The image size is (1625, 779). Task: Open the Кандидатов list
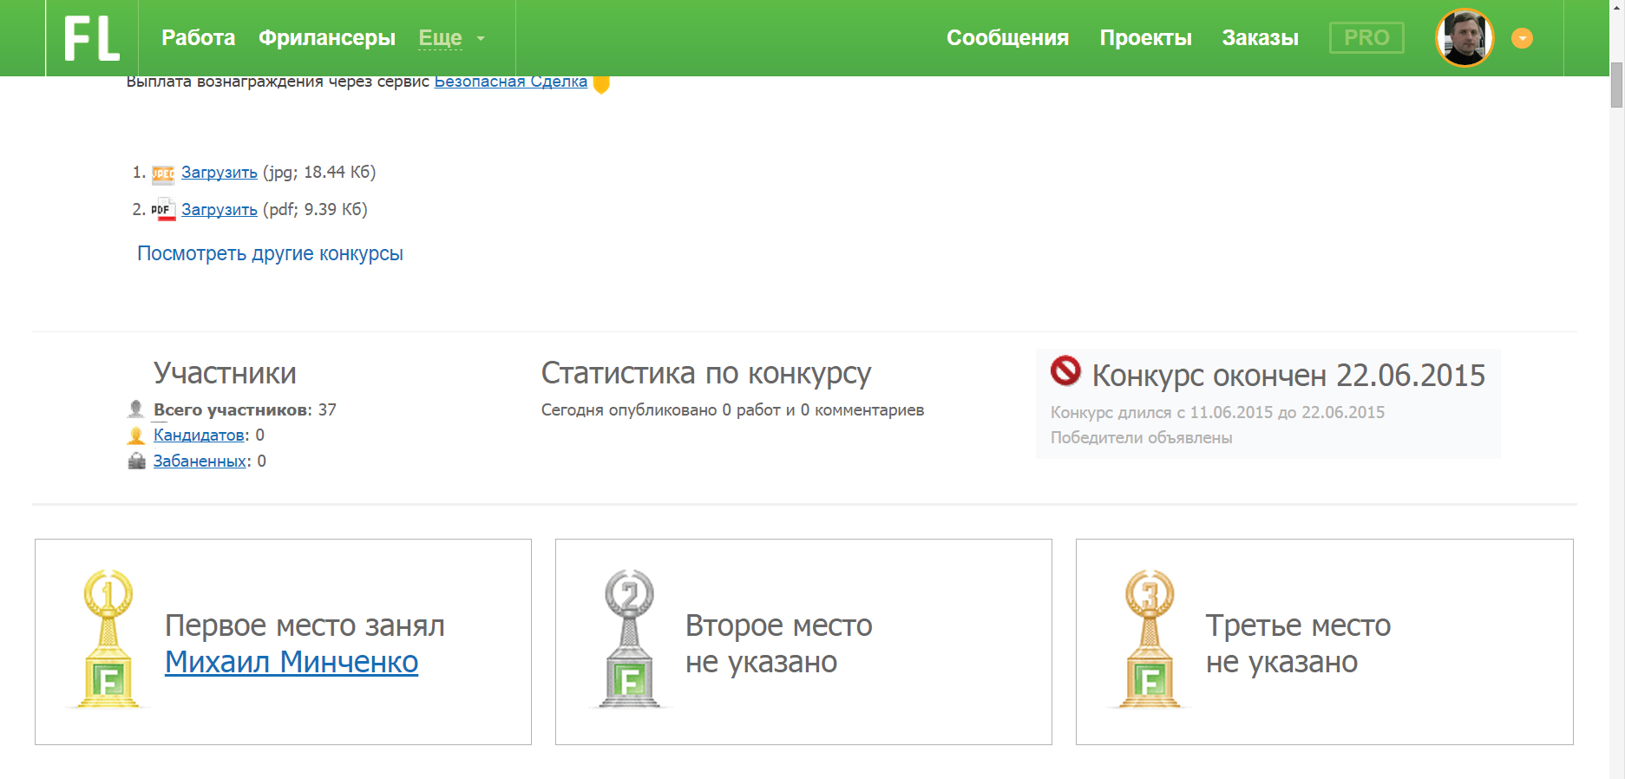(199, 435)
